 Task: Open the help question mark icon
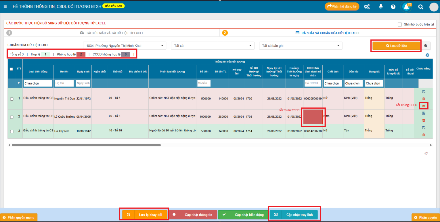[393, 7]
